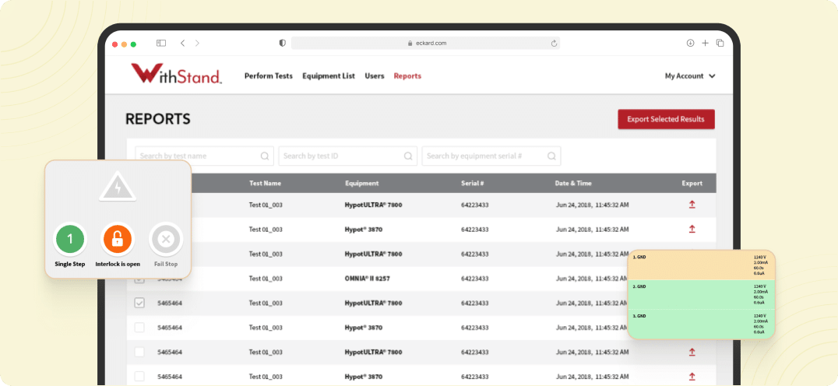Select the green Single Step icon
The height and width of the screenshot is (386, 838).
[70, 240]
